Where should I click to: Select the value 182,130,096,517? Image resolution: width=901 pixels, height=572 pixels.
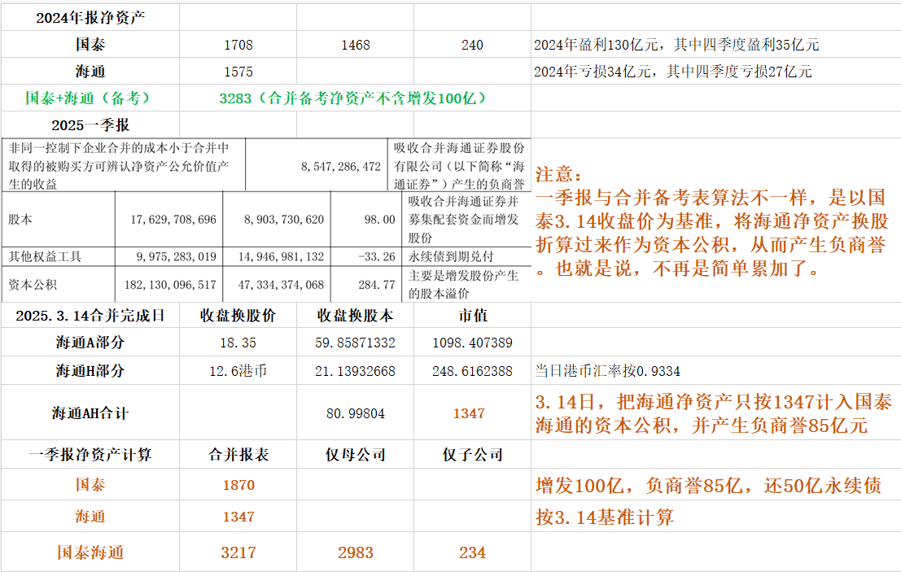[170, 285]
